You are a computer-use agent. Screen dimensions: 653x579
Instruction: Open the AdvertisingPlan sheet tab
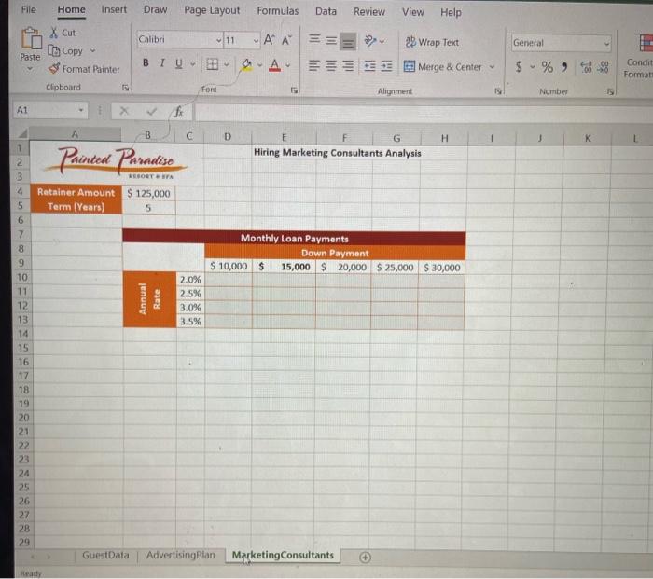181,555
